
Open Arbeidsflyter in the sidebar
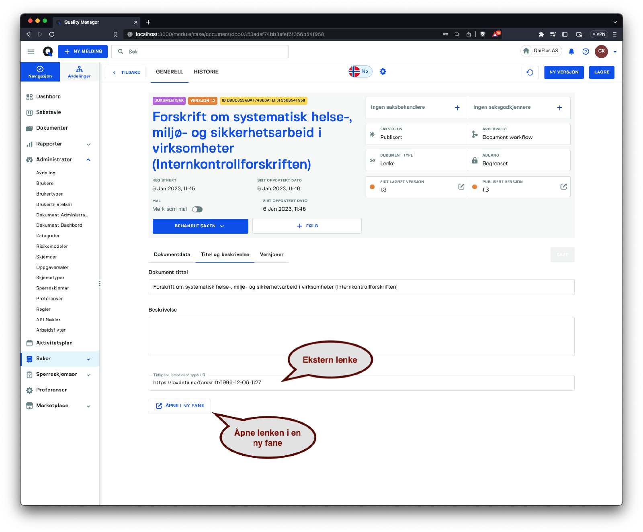pos(51,330)
